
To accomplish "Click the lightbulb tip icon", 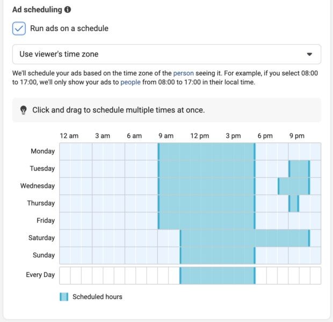I will pyautogui.click(x=23, y=110).
